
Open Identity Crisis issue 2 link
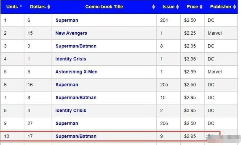pos(71,110)
